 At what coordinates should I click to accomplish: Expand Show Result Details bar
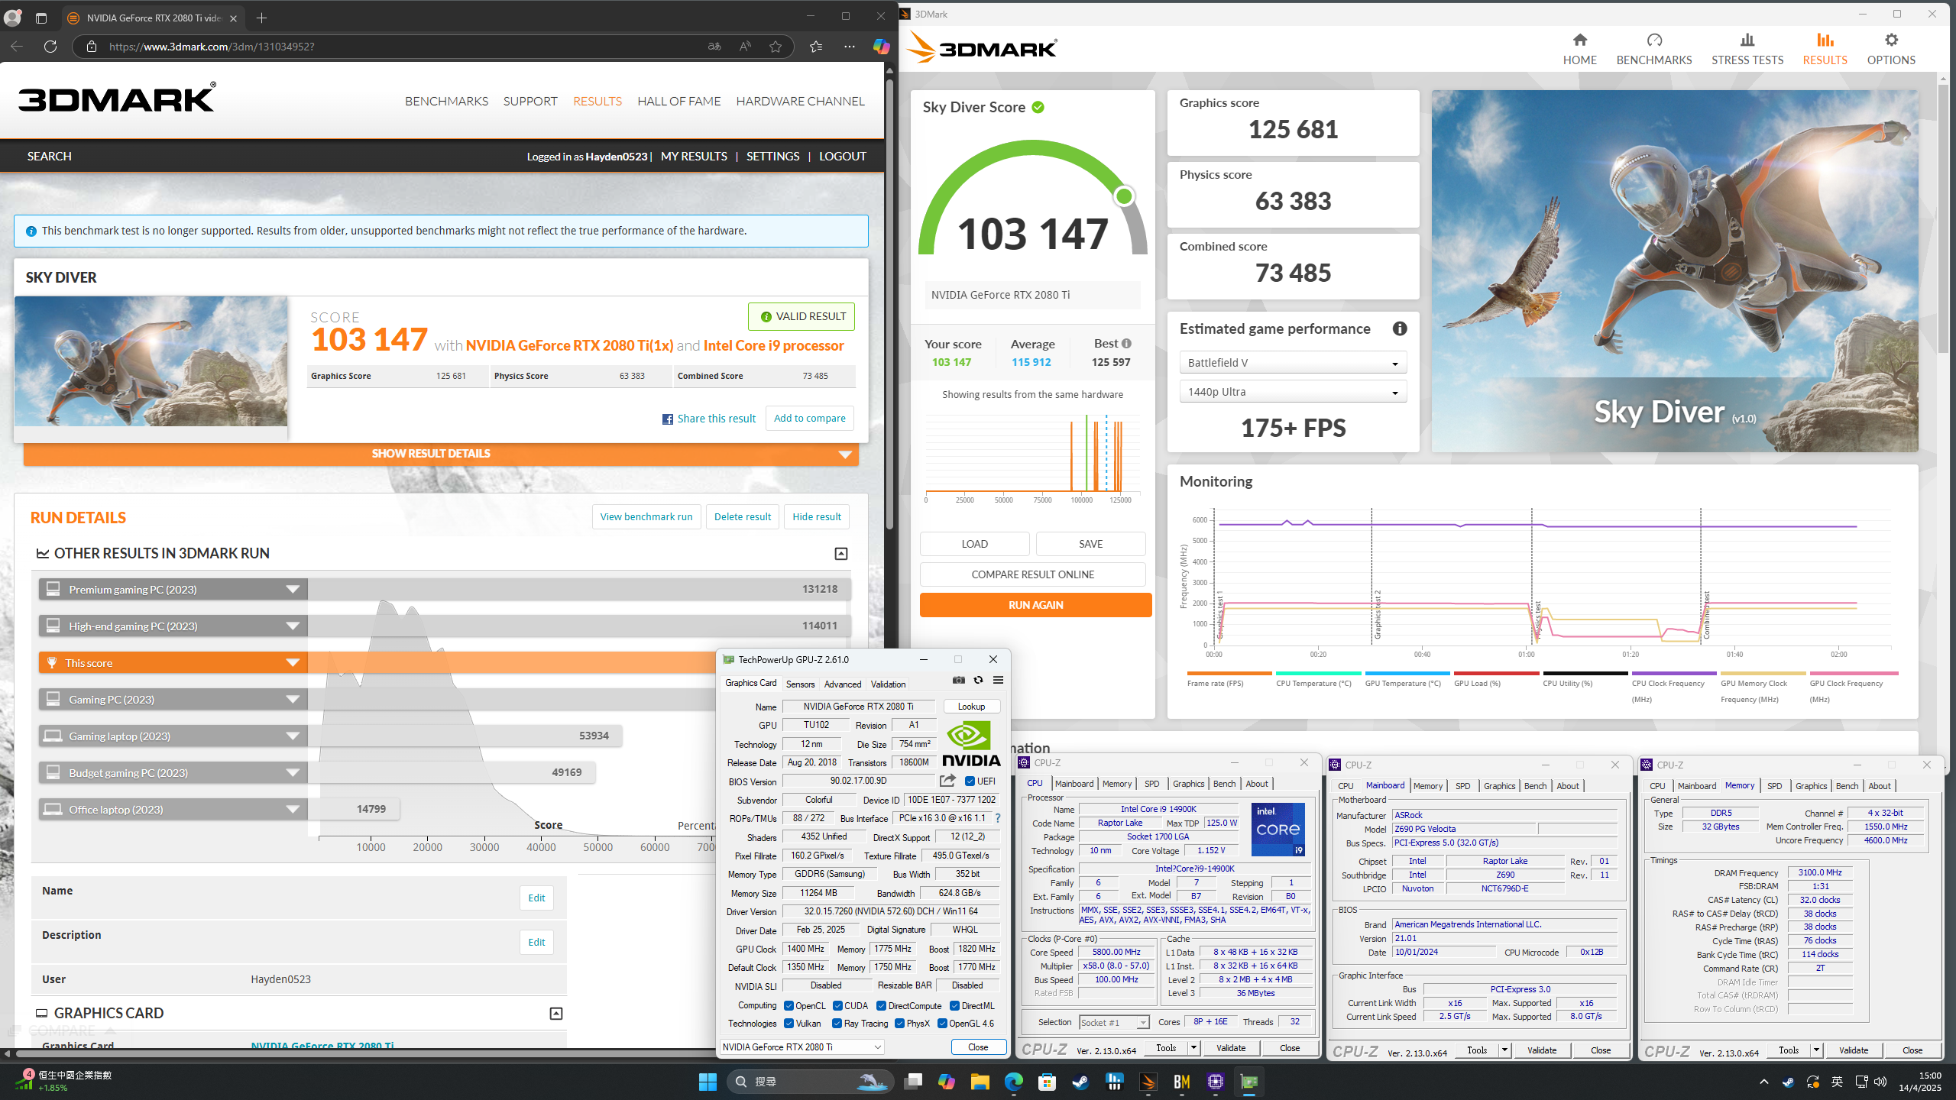tap(441, 454)
